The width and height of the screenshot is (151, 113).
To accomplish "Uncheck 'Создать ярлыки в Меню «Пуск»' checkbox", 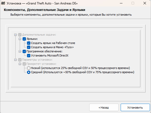I will (x=29, y=47).
